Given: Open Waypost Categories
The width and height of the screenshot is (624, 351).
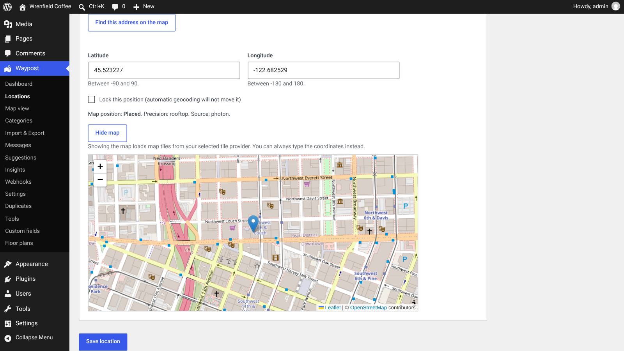Looking at the screenshot, I should point(19,121).
